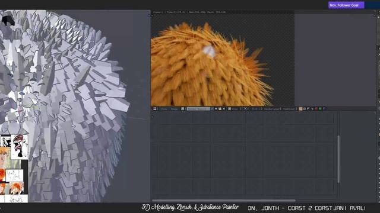
Task: Select the manga figure reference image with red hair
Action: tap(20, 147)
